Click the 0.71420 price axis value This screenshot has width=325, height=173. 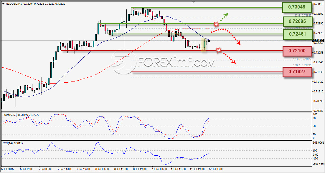pos(318,82)
